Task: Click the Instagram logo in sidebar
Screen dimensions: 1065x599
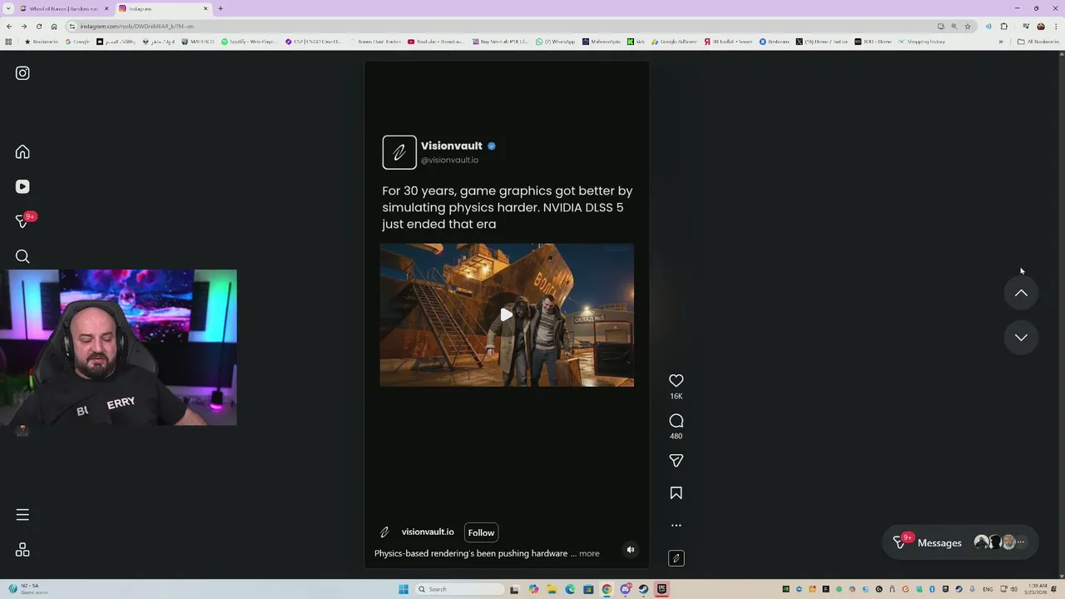Action: [x=22, y=73]
